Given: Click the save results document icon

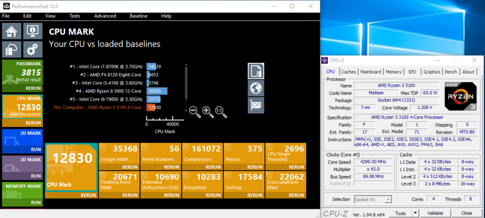Looking at the screenshot, I should click(x=256, y=71).
